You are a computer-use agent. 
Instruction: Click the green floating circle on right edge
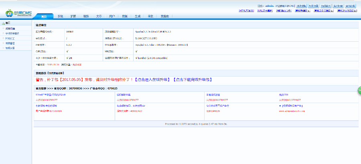[x=359, y=91]
